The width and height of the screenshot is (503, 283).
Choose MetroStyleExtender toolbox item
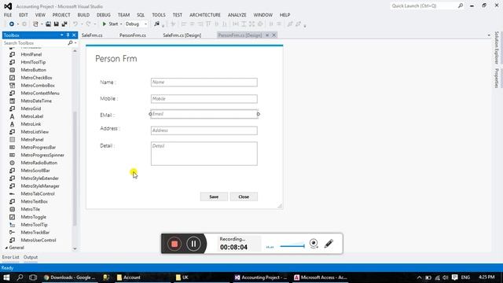tap(40, 178)
